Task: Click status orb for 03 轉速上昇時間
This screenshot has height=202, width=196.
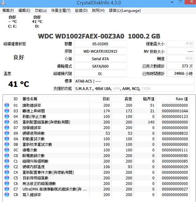Action: pyautogui.click(x=7, y=111)
